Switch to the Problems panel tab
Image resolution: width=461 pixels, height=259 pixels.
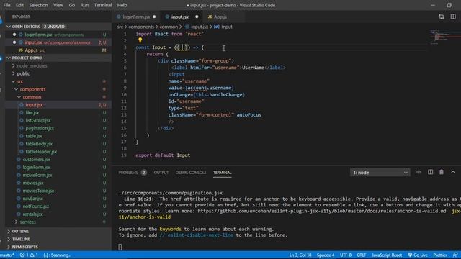(132, 173)
